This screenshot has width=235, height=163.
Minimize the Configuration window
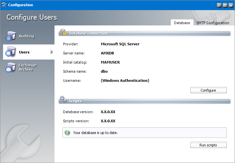coord(219,5)
